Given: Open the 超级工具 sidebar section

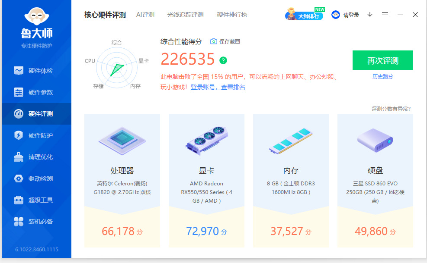Looking at the screenshot, I should (x=37, y=200).
